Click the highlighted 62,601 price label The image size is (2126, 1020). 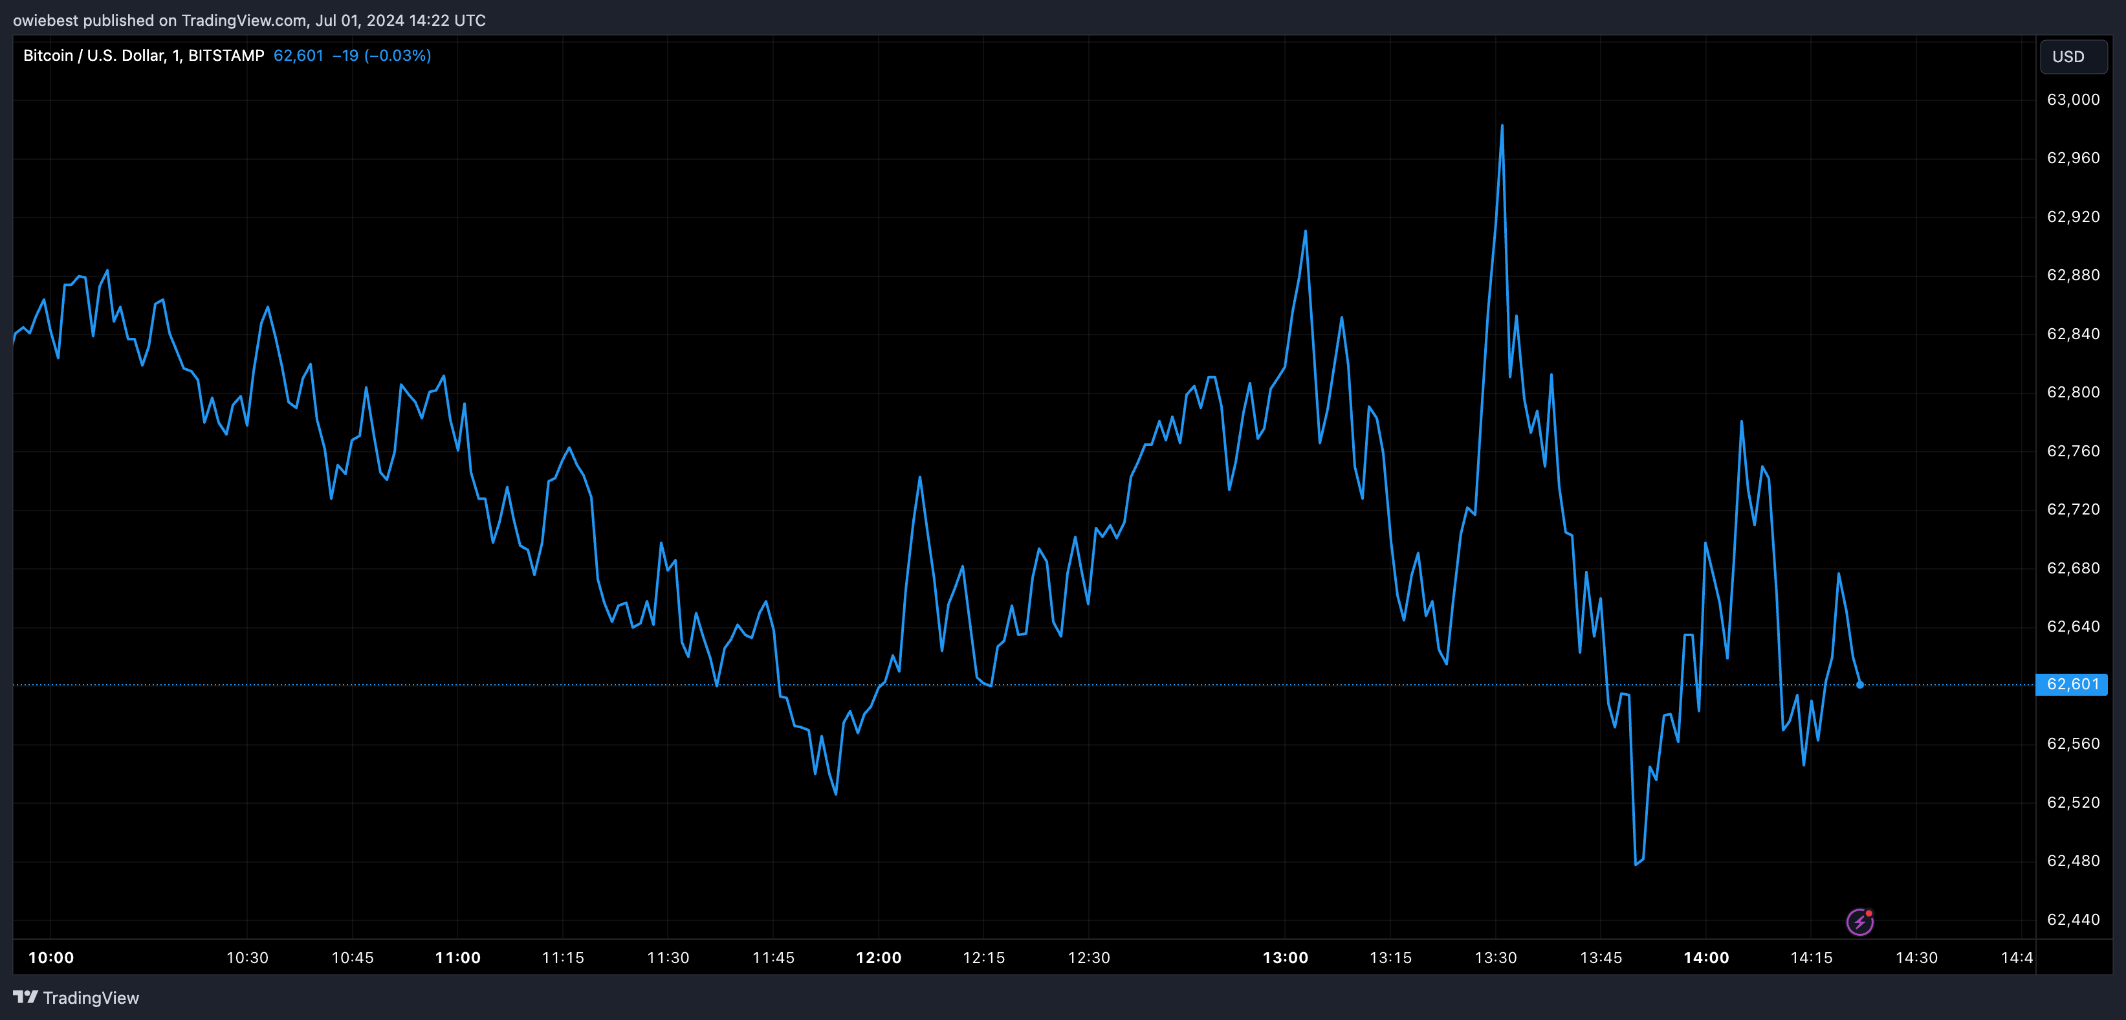pos(2072,685)
